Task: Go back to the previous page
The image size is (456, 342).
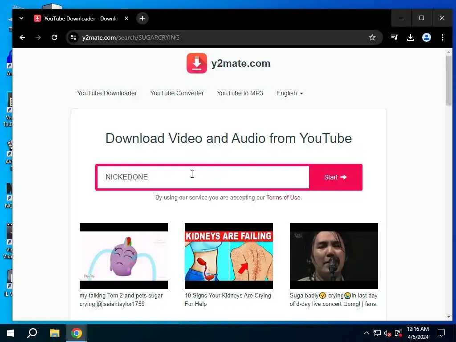Action: pos(22,37)
